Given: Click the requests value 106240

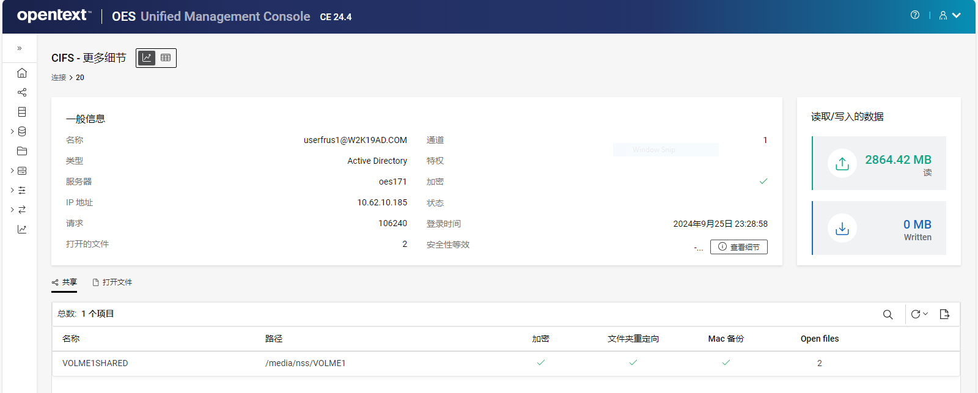Looking at the screenshot, I should pyautogui.click(x=392, y=223).
